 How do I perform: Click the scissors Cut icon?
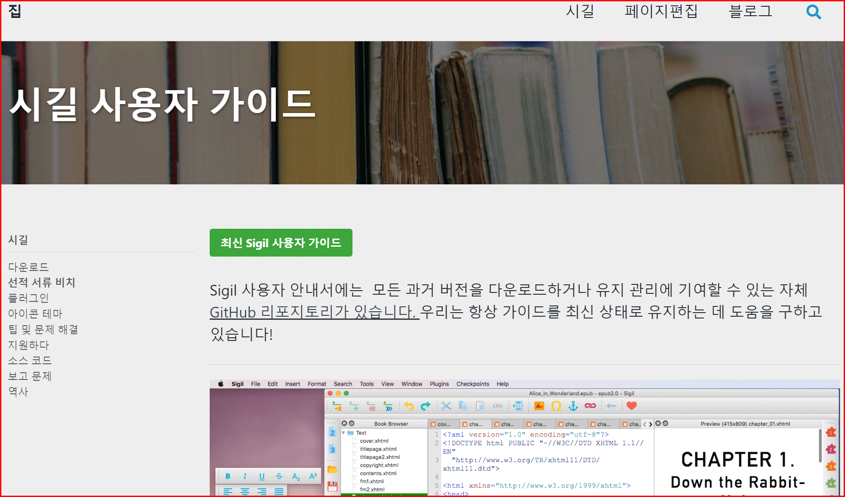tap(446, 406)
